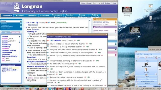Switch to the CULTURE tab

[16, 32]
